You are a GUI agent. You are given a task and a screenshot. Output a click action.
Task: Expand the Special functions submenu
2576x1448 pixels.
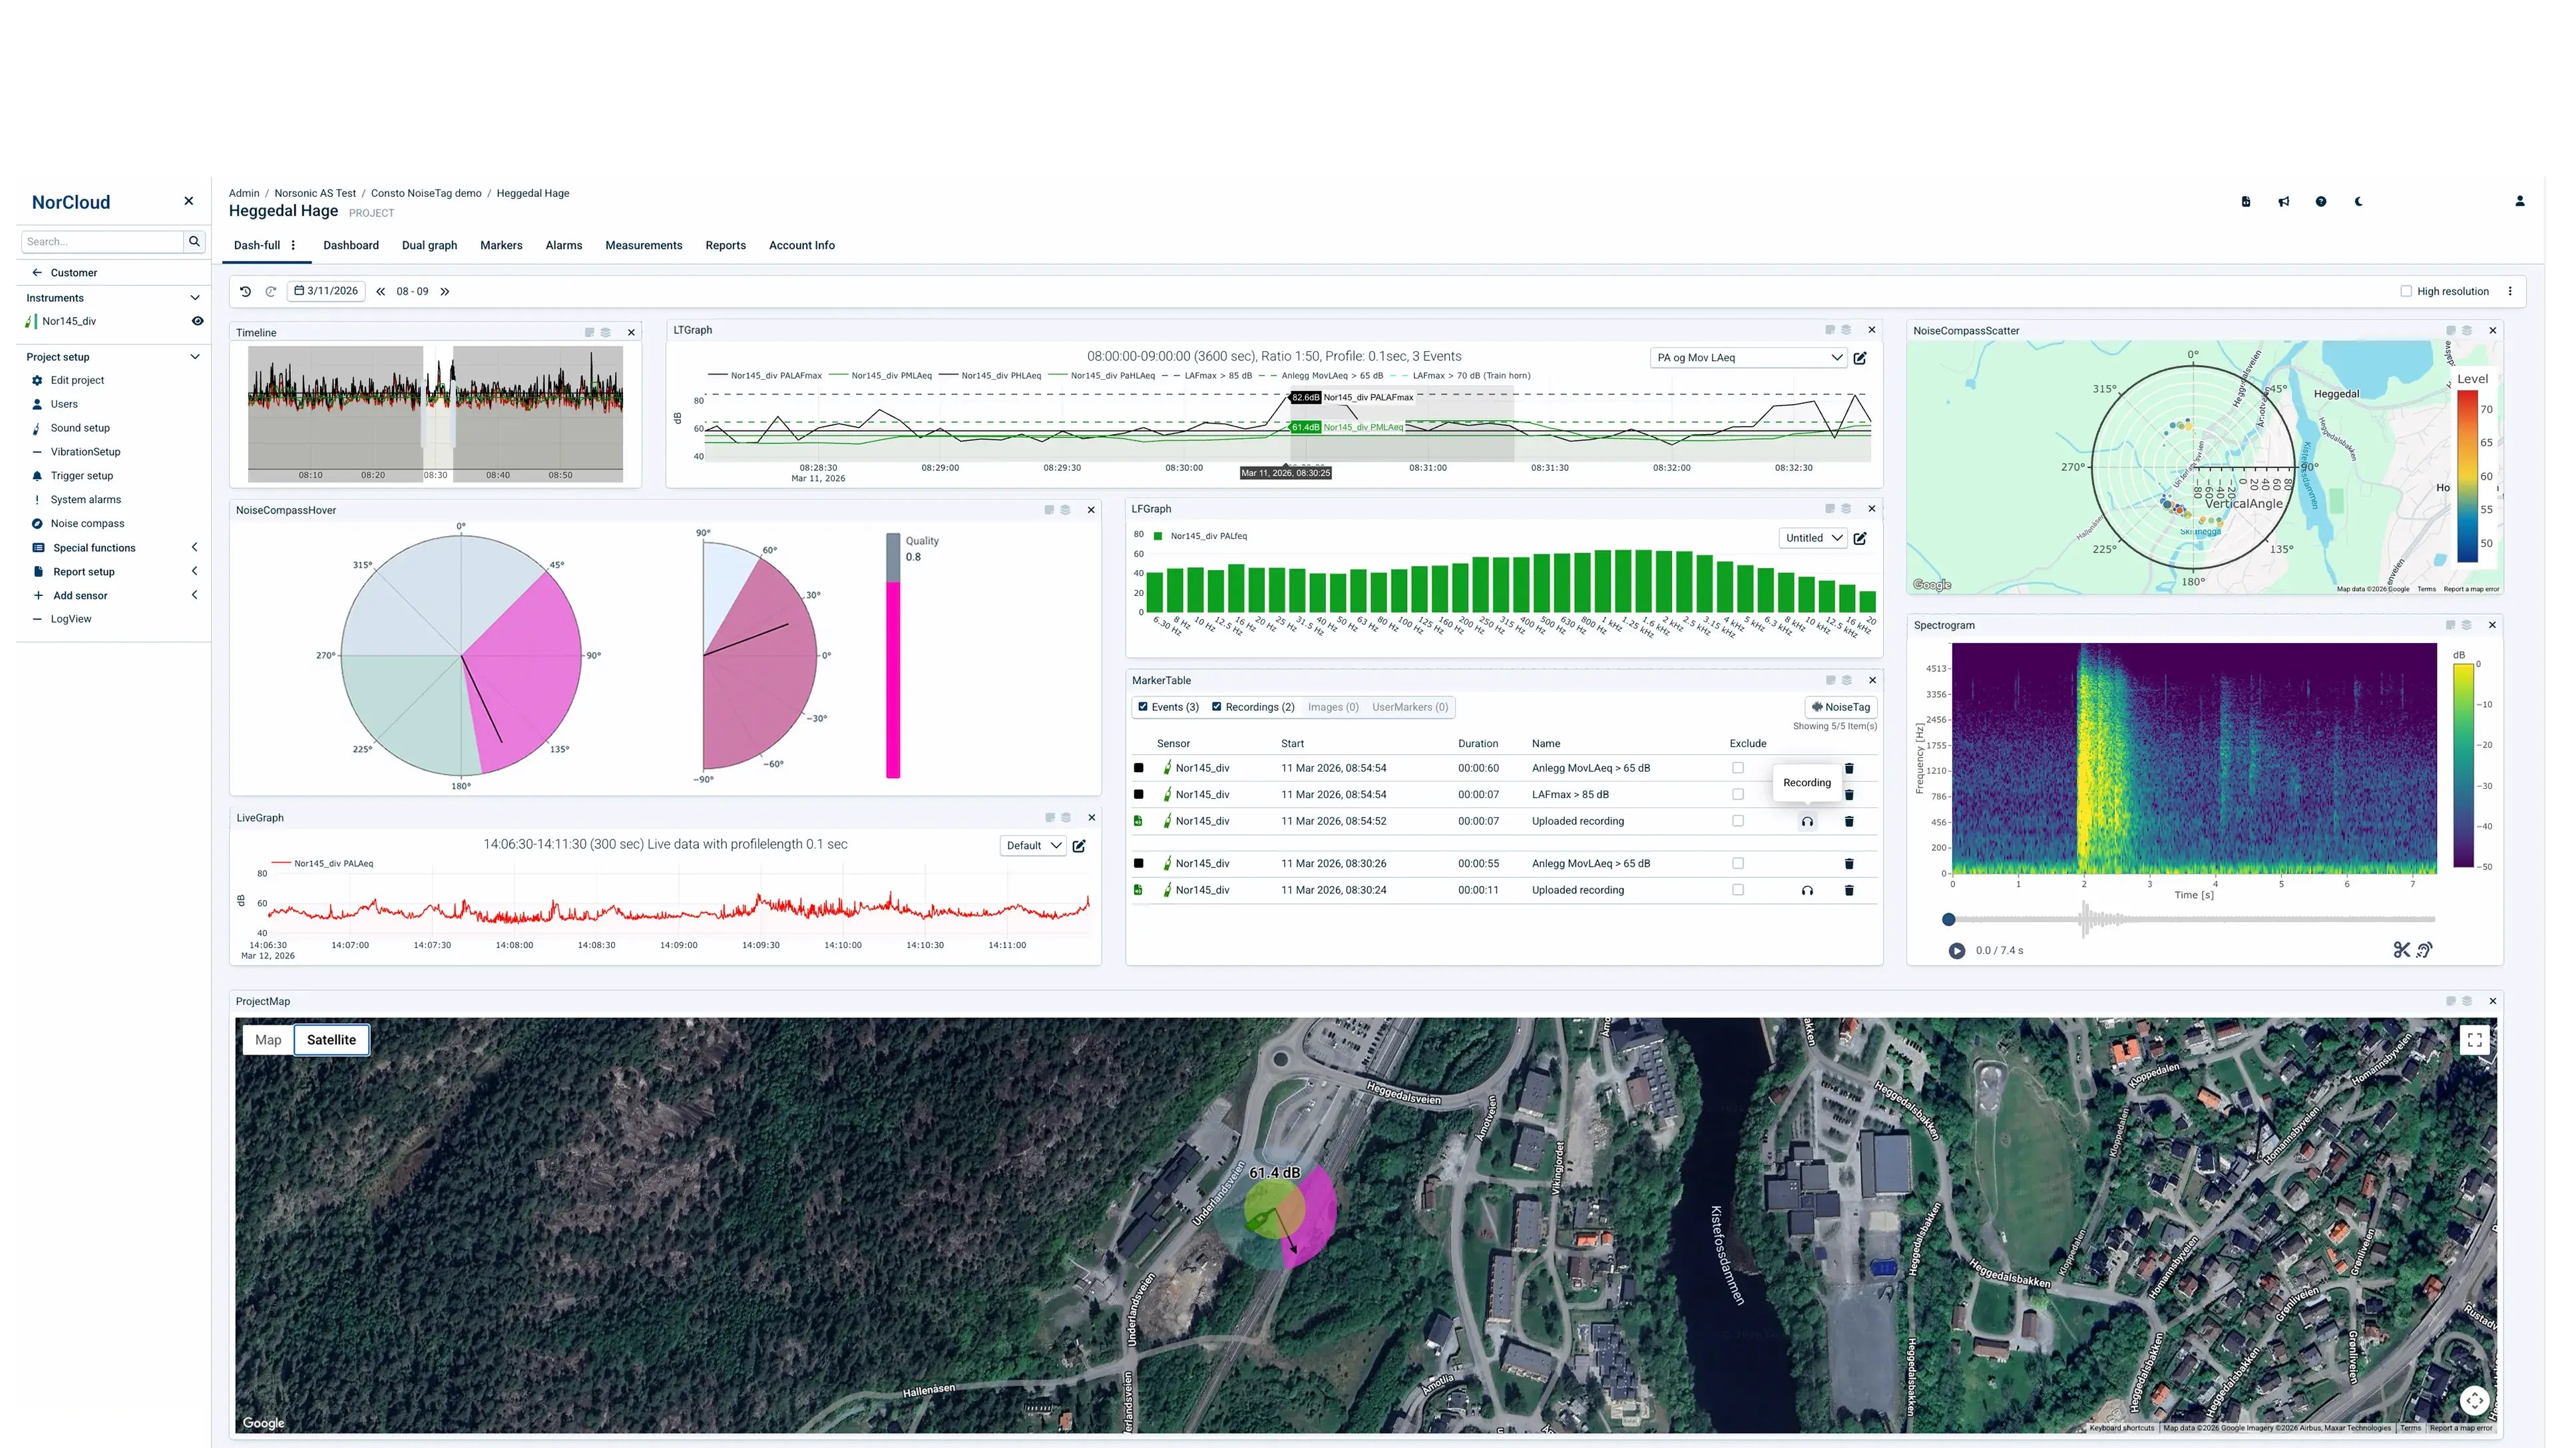click(x=195, y=547)
